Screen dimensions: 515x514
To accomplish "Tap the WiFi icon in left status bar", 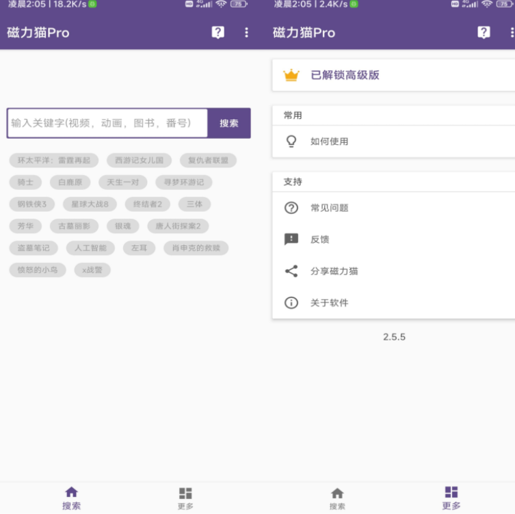I will tap(221, 4).
